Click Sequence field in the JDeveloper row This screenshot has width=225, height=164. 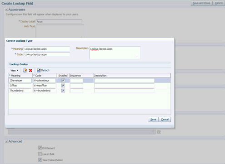tap(76, 81)
